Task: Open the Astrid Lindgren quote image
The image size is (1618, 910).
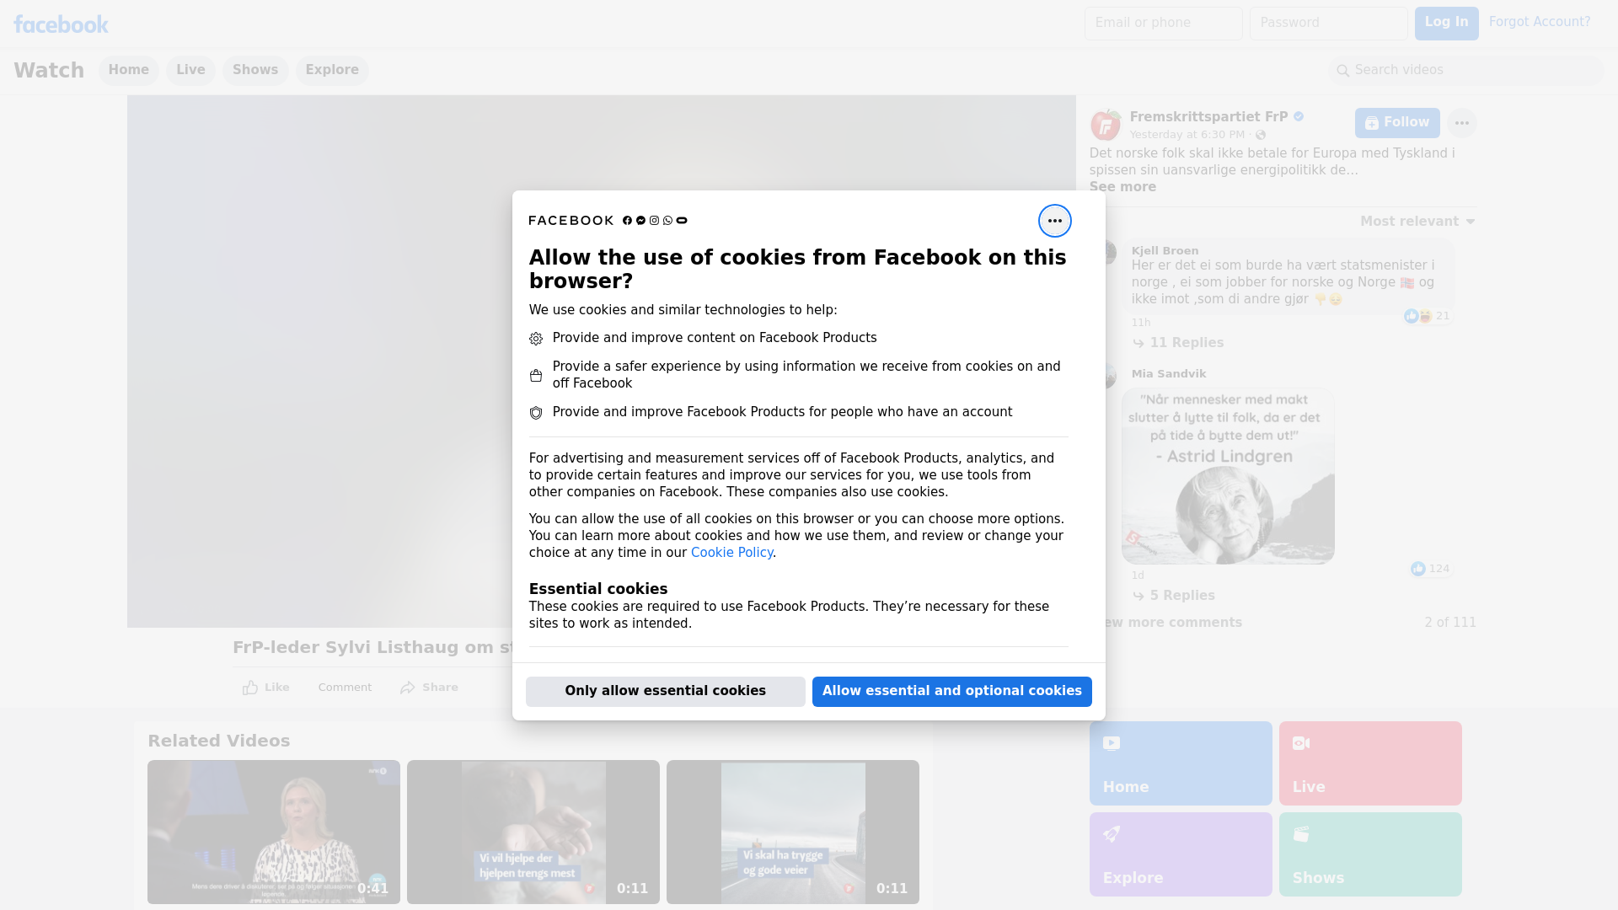Action: coord(1228,476)
